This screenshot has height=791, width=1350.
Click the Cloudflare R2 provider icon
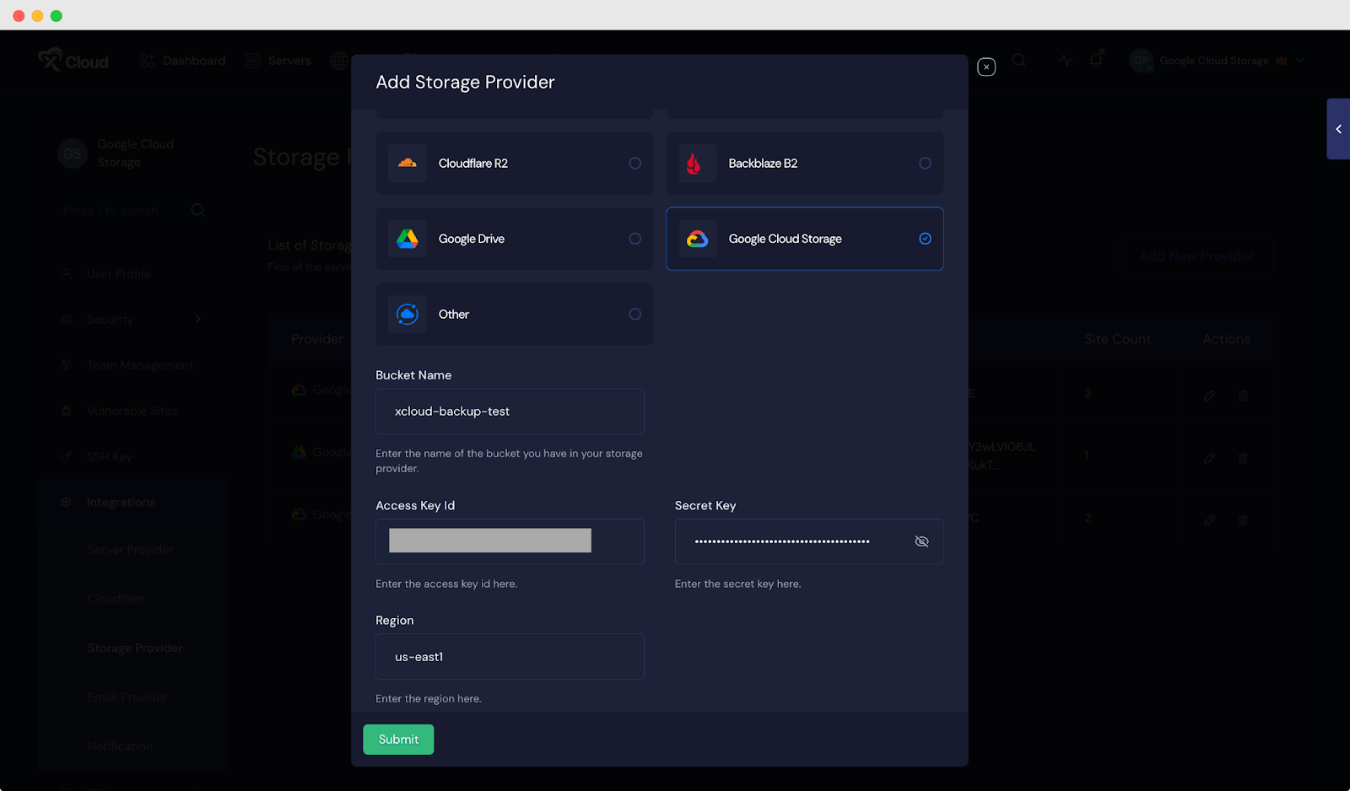[408, 163]
